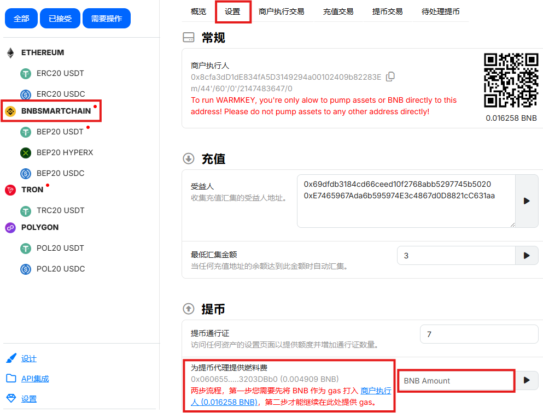The height and width of the screenshot is (413, 543).
Task: Click the 全部 filter button
Action: pos(21,18)
